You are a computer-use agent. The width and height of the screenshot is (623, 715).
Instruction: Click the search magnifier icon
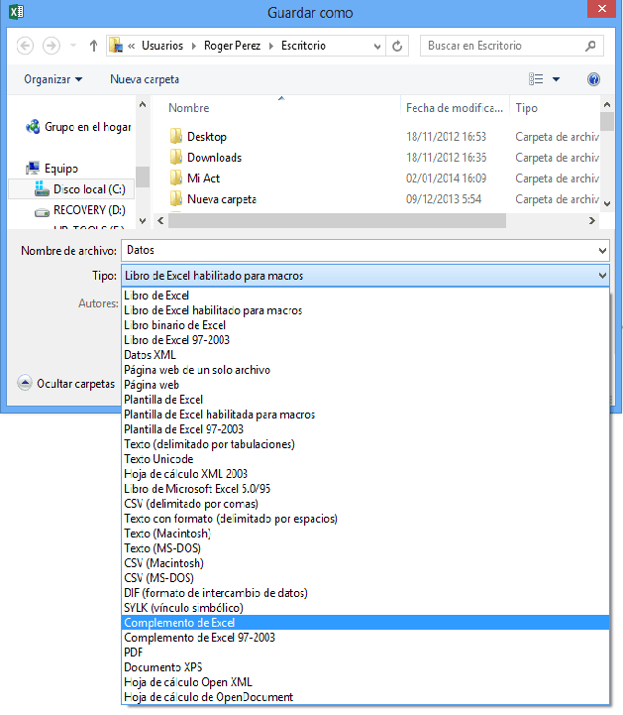tap(590, 46)
